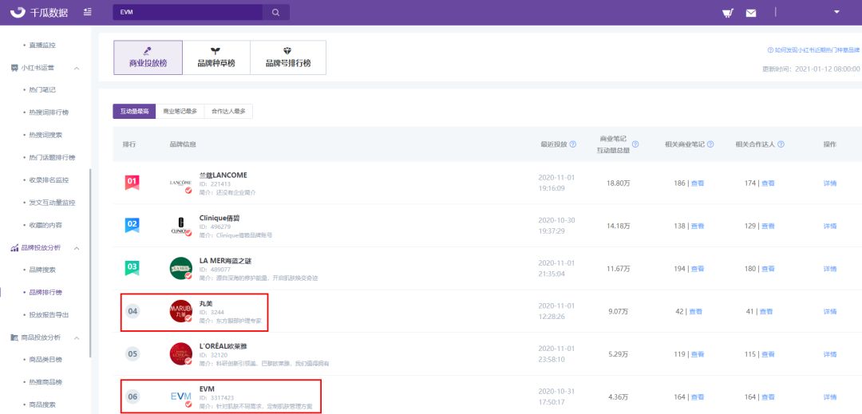Collapse the 小红书运营 sidebar section

[x=77, y=68]
